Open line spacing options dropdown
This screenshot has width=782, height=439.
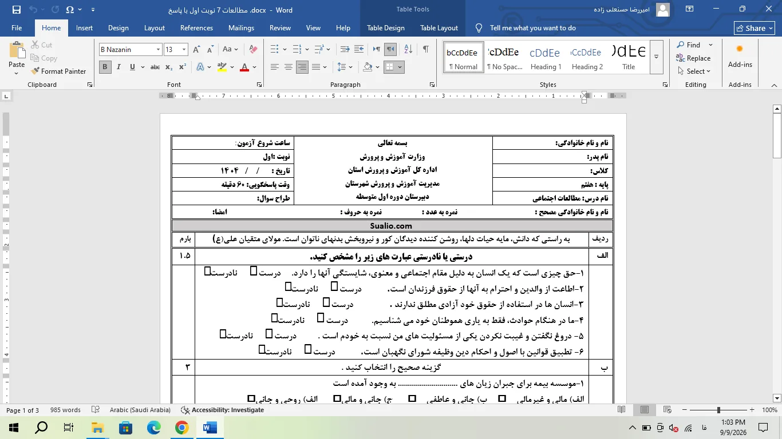tap(346, 67)
